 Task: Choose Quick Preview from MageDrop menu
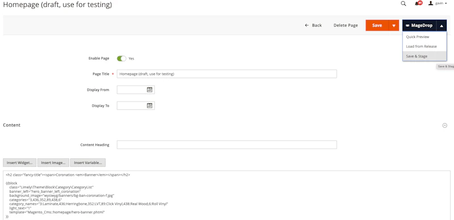pyautogui.click(x=424, y=37)
